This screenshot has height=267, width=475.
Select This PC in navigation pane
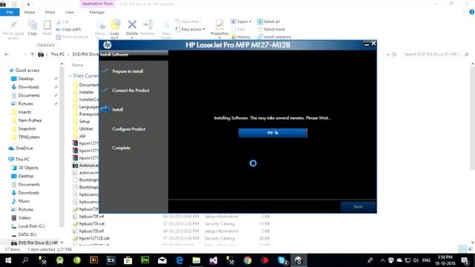(22, 159)
